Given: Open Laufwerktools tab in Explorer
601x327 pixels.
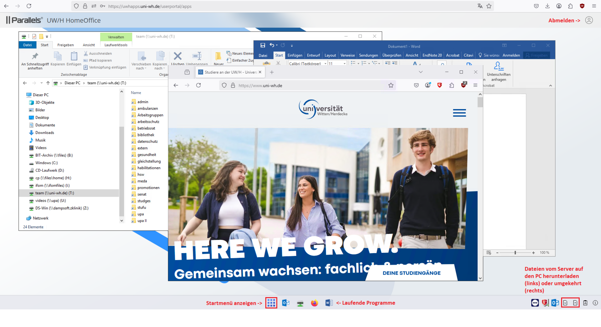Looking at the screenshot, I should tap(116, 45).
